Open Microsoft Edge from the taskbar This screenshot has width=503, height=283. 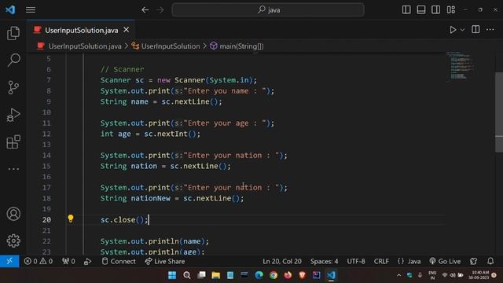[259, 275]
